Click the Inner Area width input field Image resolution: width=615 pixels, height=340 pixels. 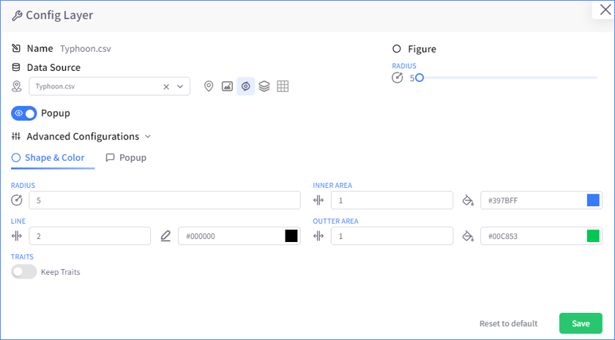392,200
